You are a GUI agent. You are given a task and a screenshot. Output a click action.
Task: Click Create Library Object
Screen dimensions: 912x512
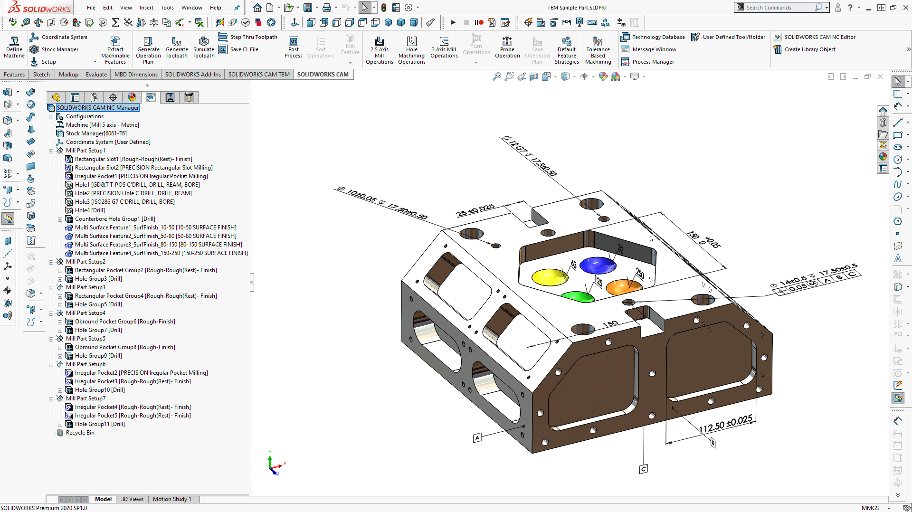coord(804,49)
